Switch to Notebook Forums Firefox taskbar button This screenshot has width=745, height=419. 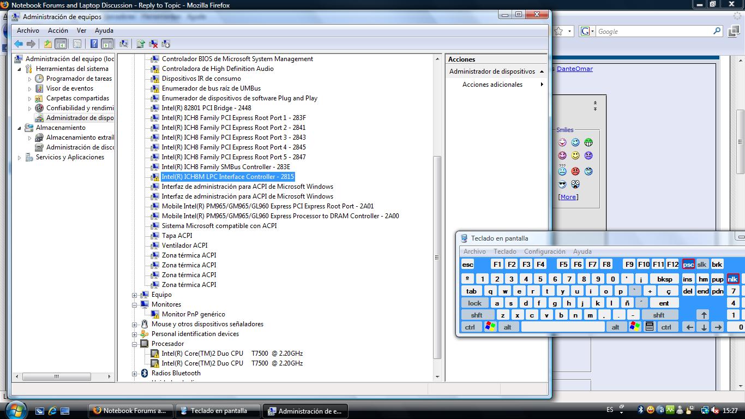[130, 411]
